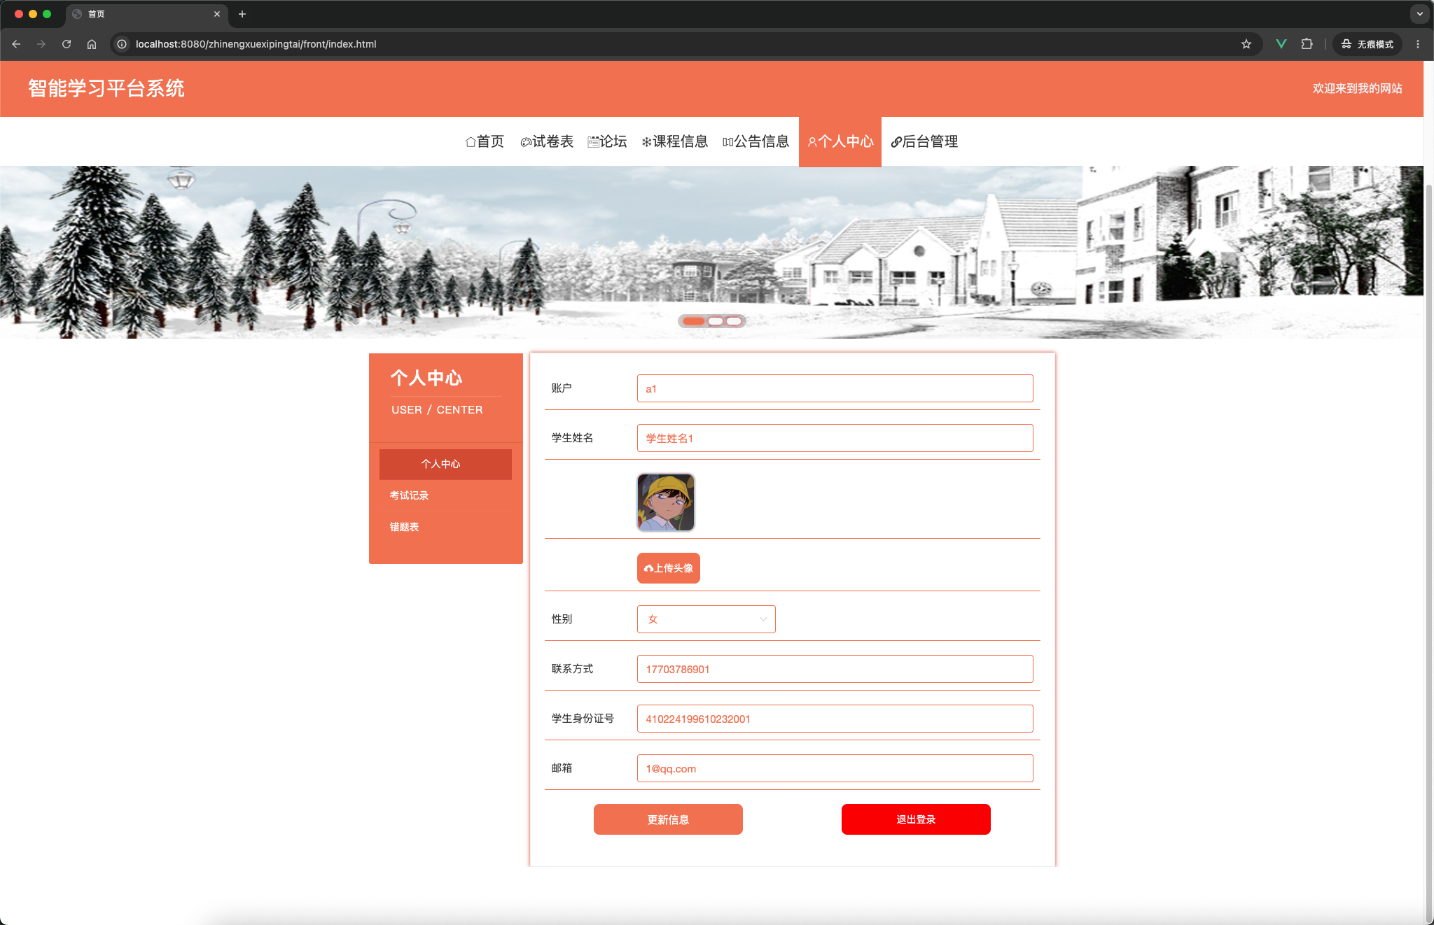Click the 欢迎来到我的网站 header text
The height and width of the screenshot is (925, 1434).
coord(1357,89)
